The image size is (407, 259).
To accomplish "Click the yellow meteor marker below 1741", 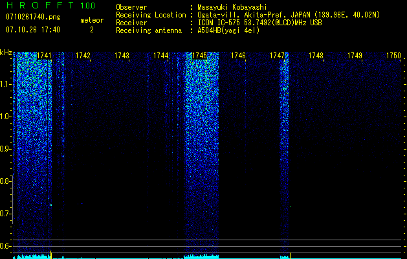I will coord(51,254).
